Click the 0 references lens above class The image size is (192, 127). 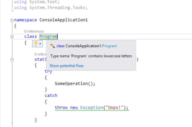pos(34,32)
